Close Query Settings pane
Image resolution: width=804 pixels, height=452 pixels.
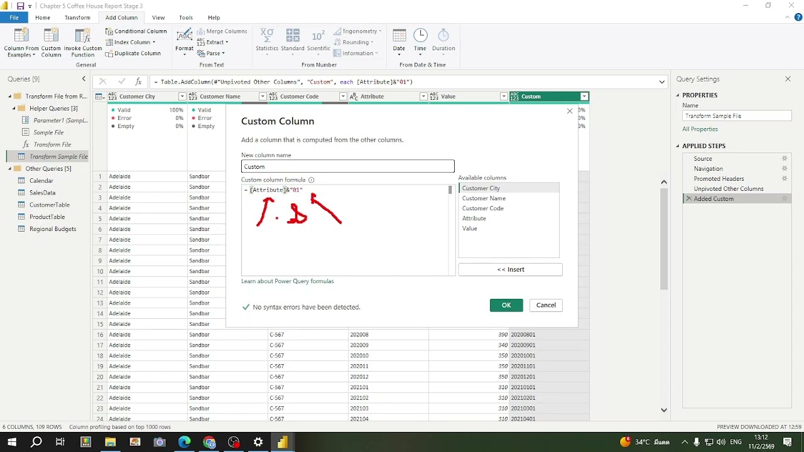(x=788, y=79)
